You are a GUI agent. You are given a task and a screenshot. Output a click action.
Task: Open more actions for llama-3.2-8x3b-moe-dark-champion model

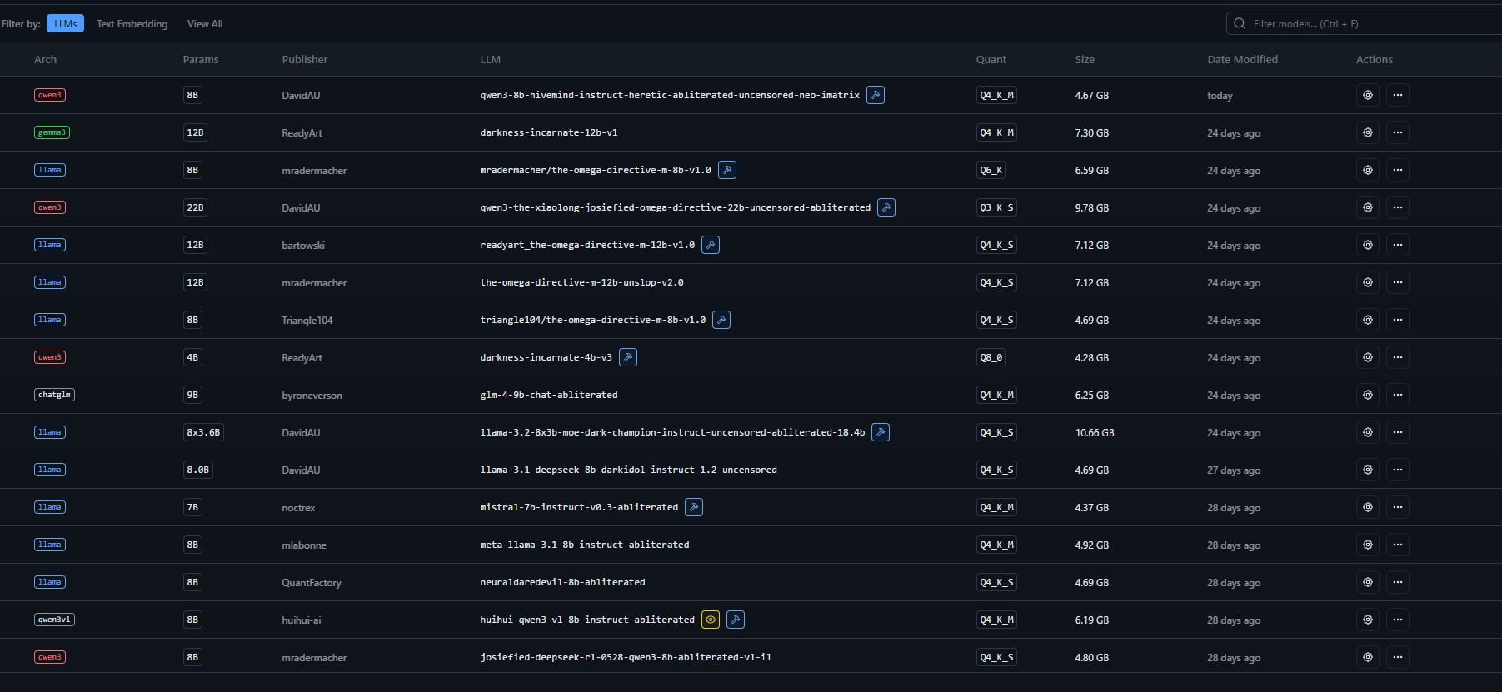(1398, 432)
